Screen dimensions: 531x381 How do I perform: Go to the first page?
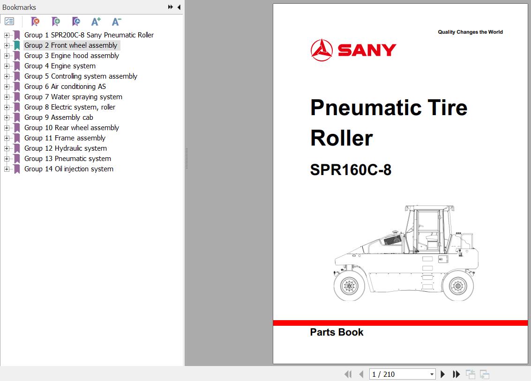pos(348,374)
